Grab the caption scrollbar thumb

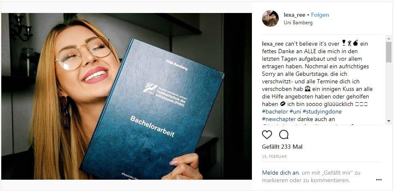pos(389,52)
